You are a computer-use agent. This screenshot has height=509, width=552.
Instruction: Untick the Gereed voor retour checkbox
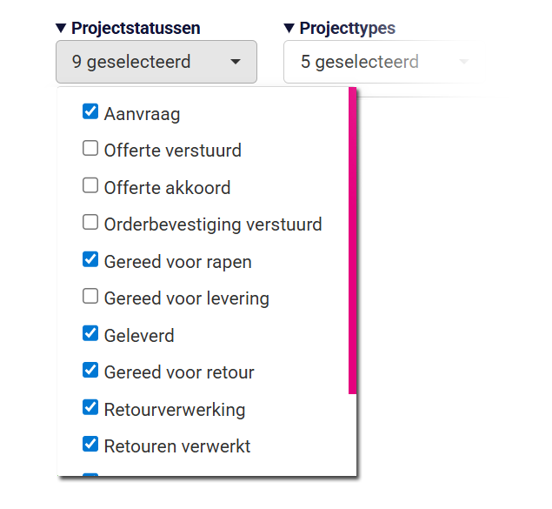pos(90,371)
